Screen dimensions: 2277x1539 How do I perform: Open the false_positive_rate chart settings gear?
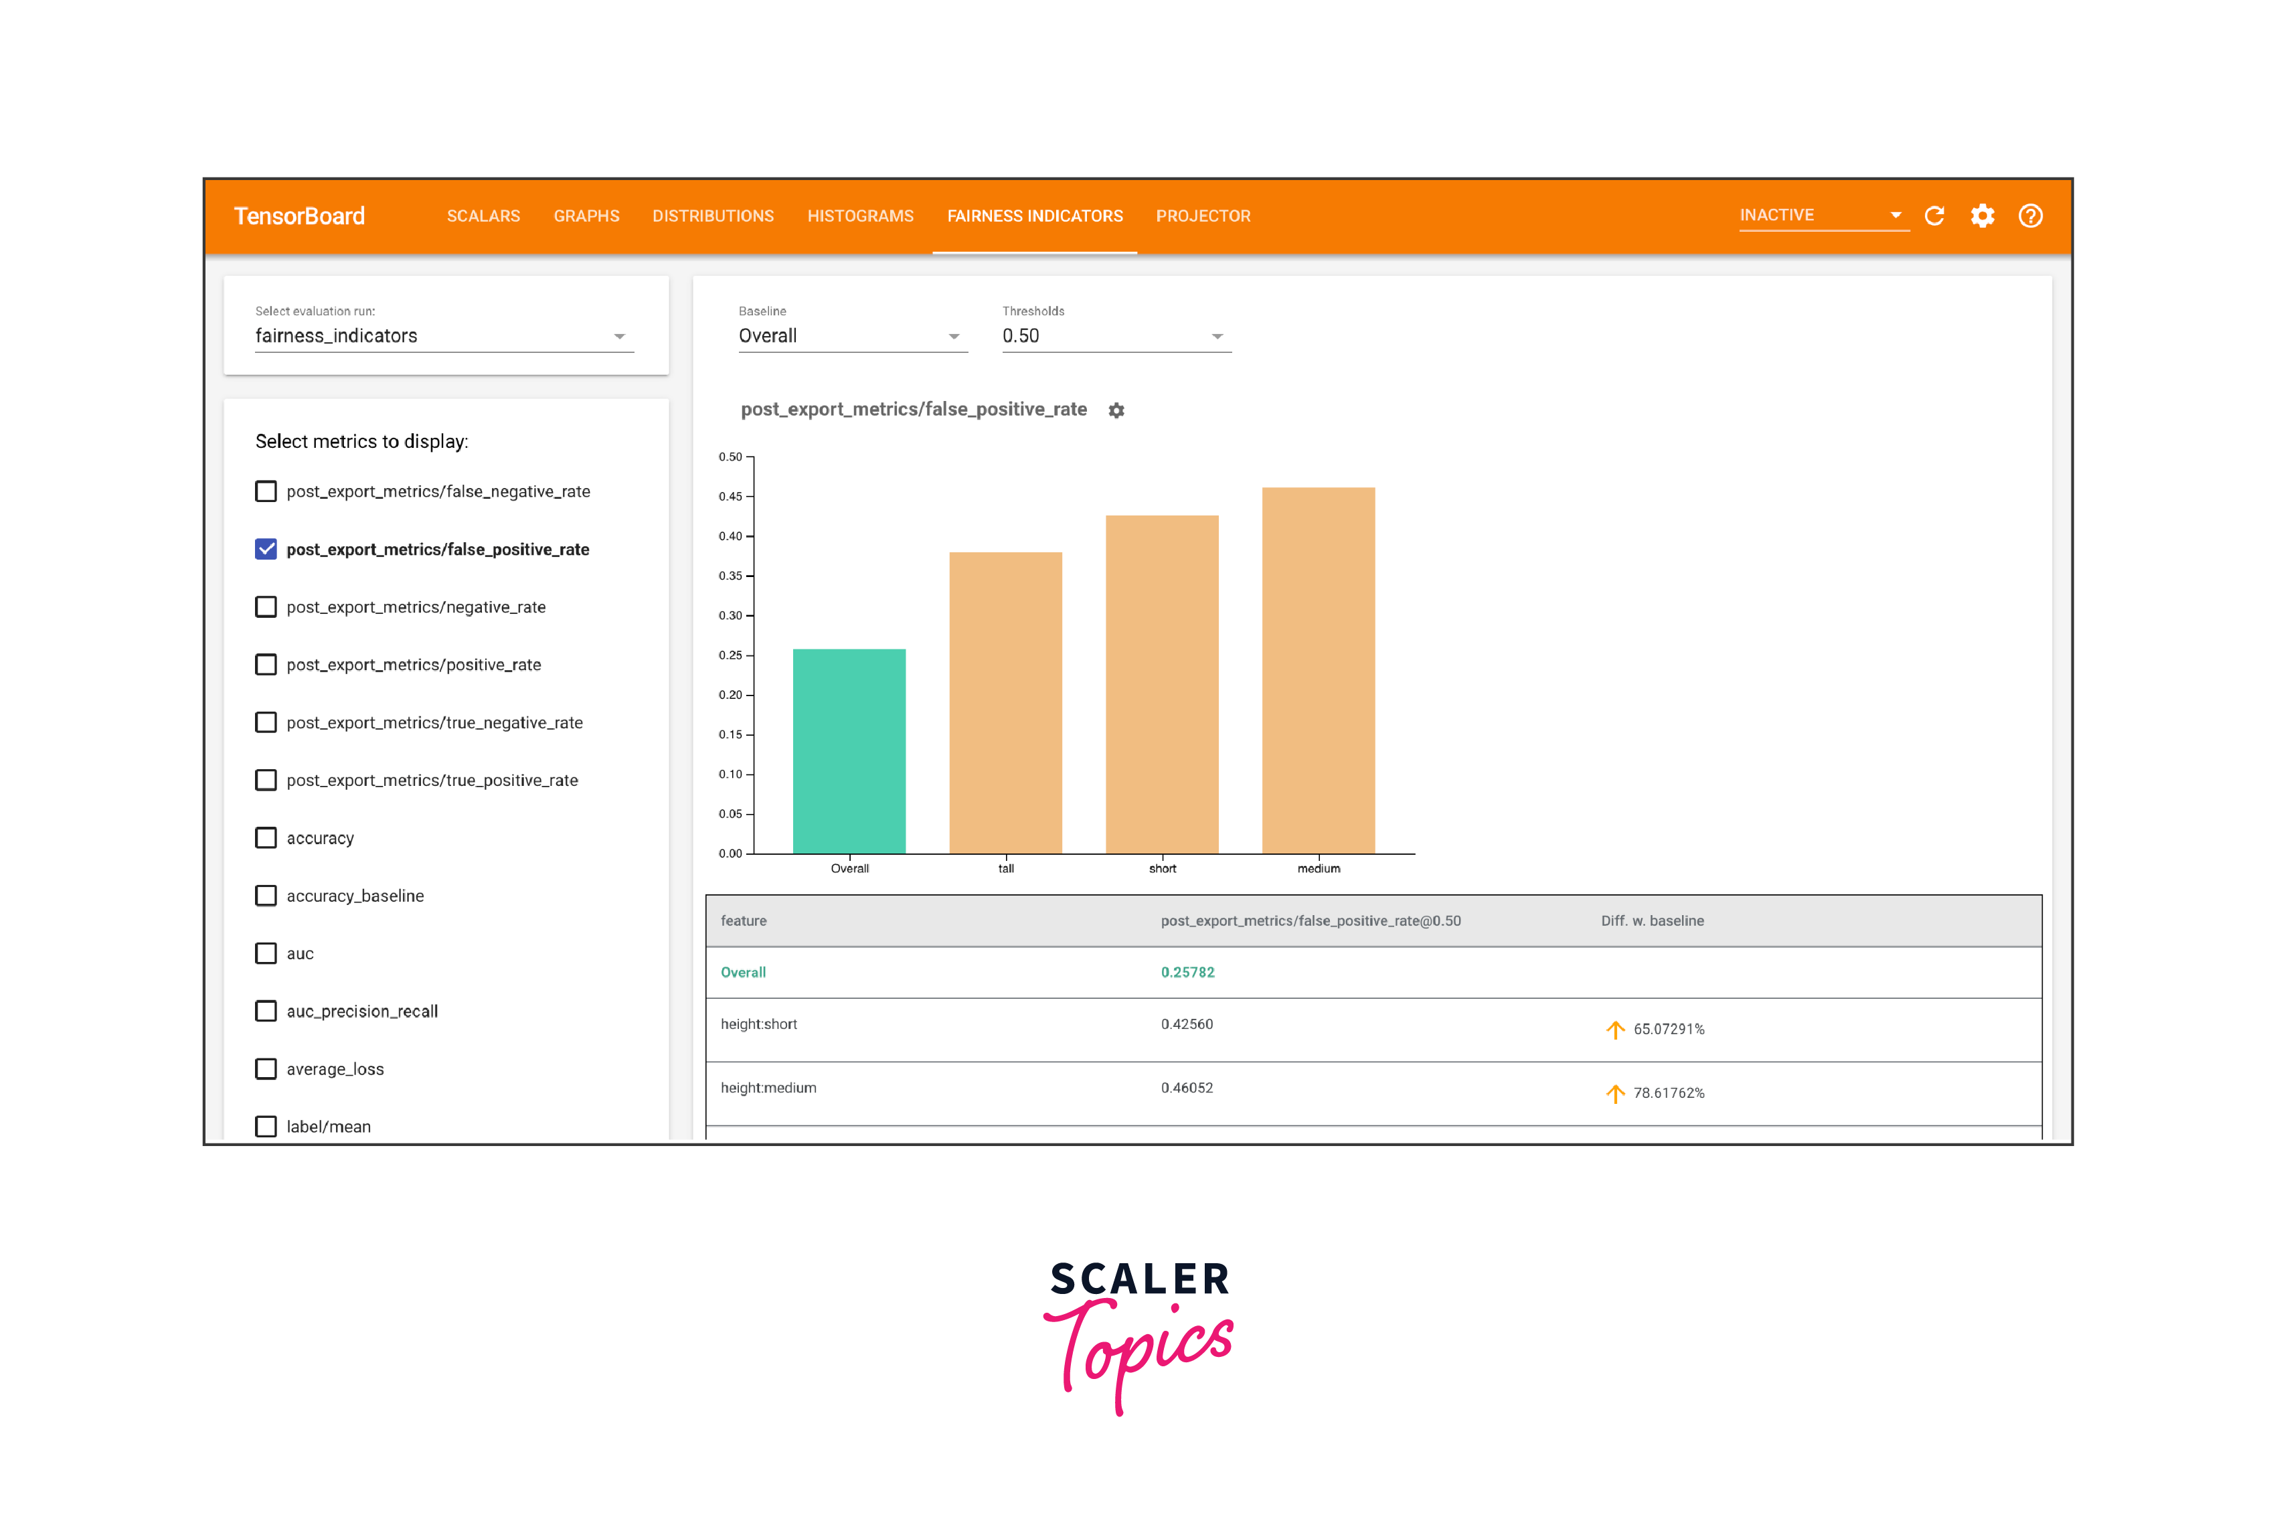[1116, 410]
